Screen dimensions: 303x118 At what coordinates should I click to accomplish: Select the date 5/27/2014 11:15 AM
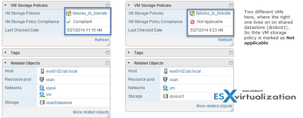click(x=84, y=30)
